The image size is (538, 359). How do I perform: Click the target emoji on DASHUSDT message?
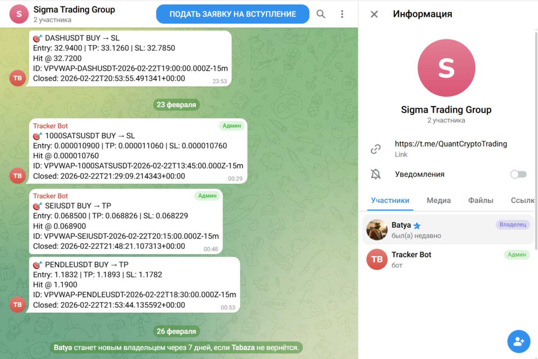coord(37,38)
